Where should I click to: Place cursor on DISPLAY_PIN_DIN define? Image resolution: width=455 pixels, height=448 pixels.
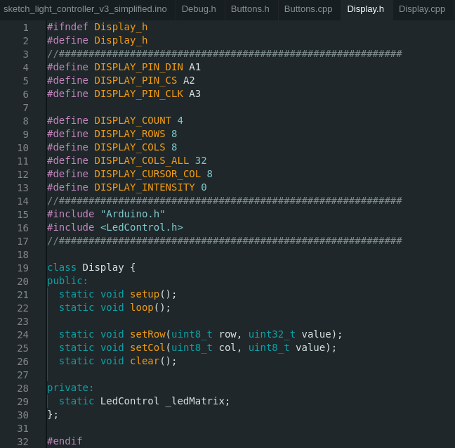[x=138, y=67]
